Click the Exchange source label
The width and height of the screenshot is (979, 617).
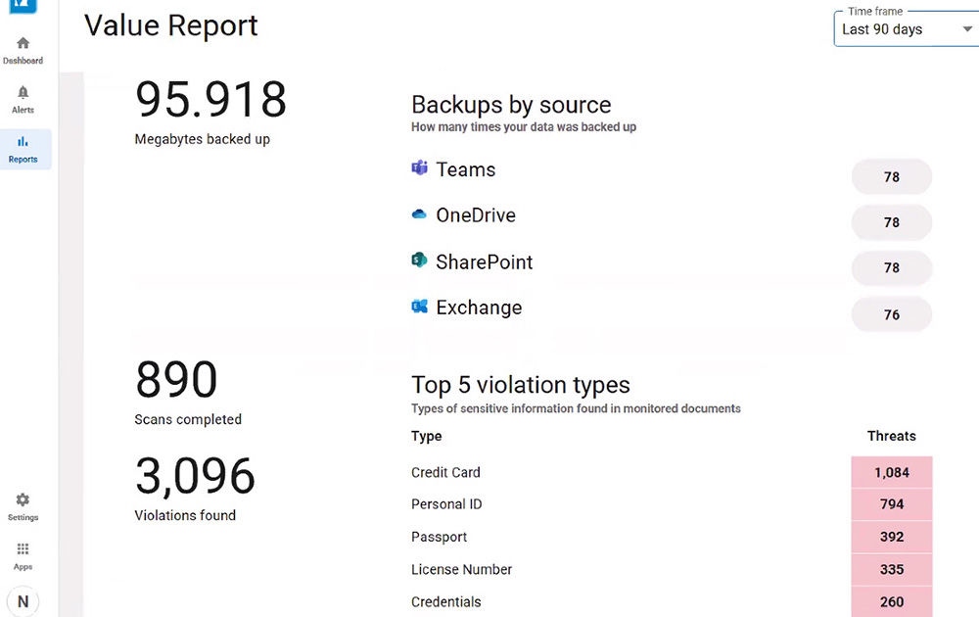tap(479, 308)
